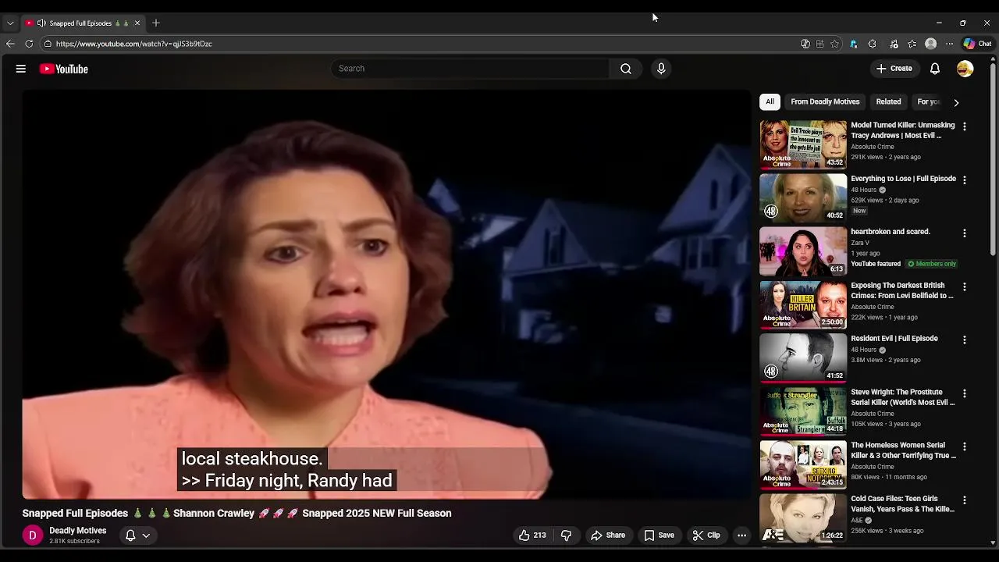Close the Snapped Full Episodes tab
The image size is (999, 562).
tap(137, 23)
